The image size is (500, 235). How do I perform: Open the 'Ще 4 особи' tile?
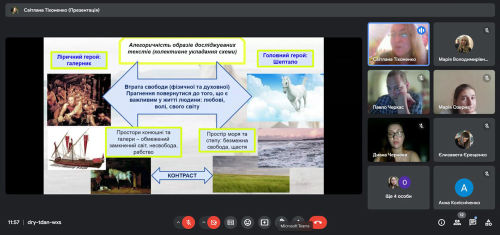pos(398,187)
